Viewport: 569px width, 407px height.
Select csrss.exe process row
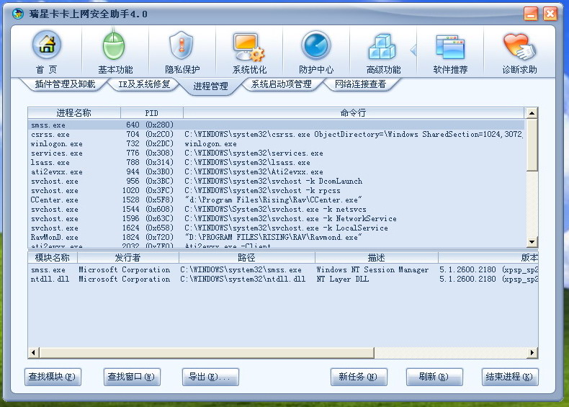(x=276, y=134)
